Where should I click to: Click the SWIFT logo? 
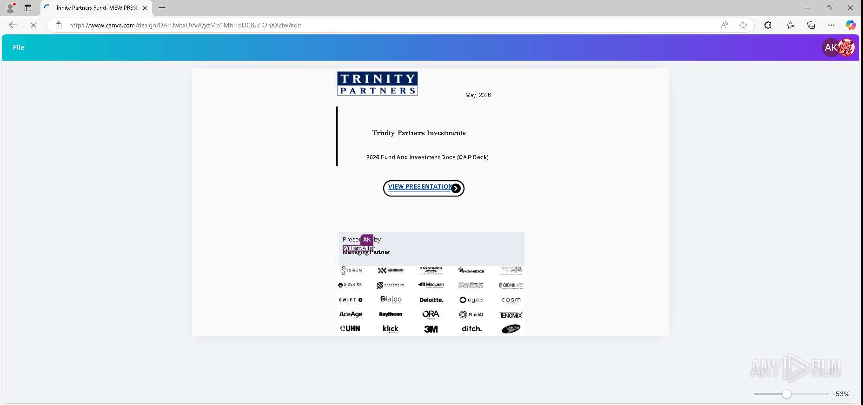tap(351, 300)
